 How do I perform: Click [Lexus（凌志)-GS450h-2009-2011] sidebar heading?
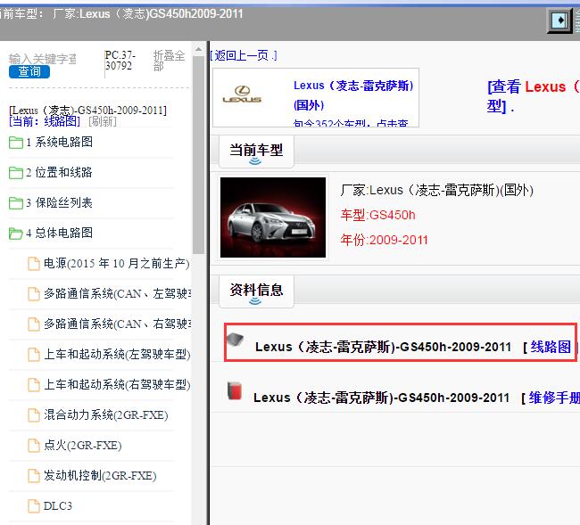point(87,111)
